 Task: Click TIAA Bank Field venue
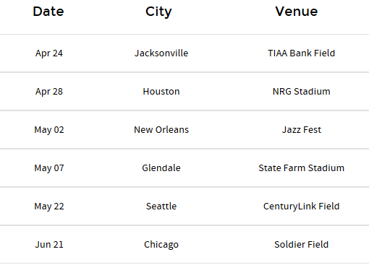tap(302, 53)
